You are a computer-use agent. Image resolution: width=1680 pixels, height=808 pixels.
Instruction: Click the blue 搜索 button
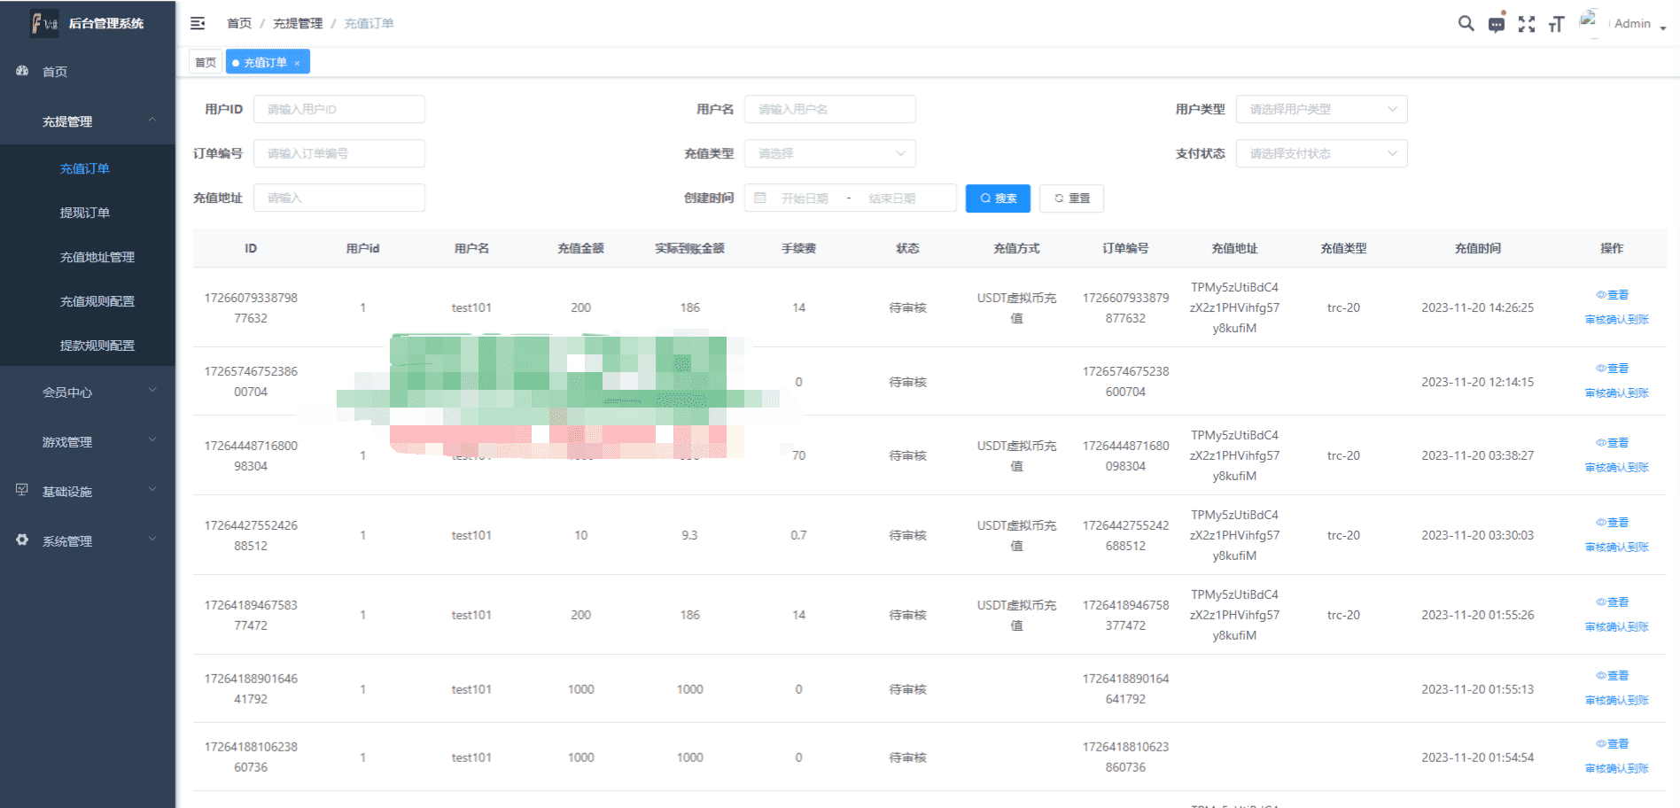[x=998, y=198]
